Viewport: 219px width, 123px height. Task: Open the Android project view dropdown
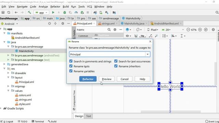pyautogui.click(x=10, y=24)
